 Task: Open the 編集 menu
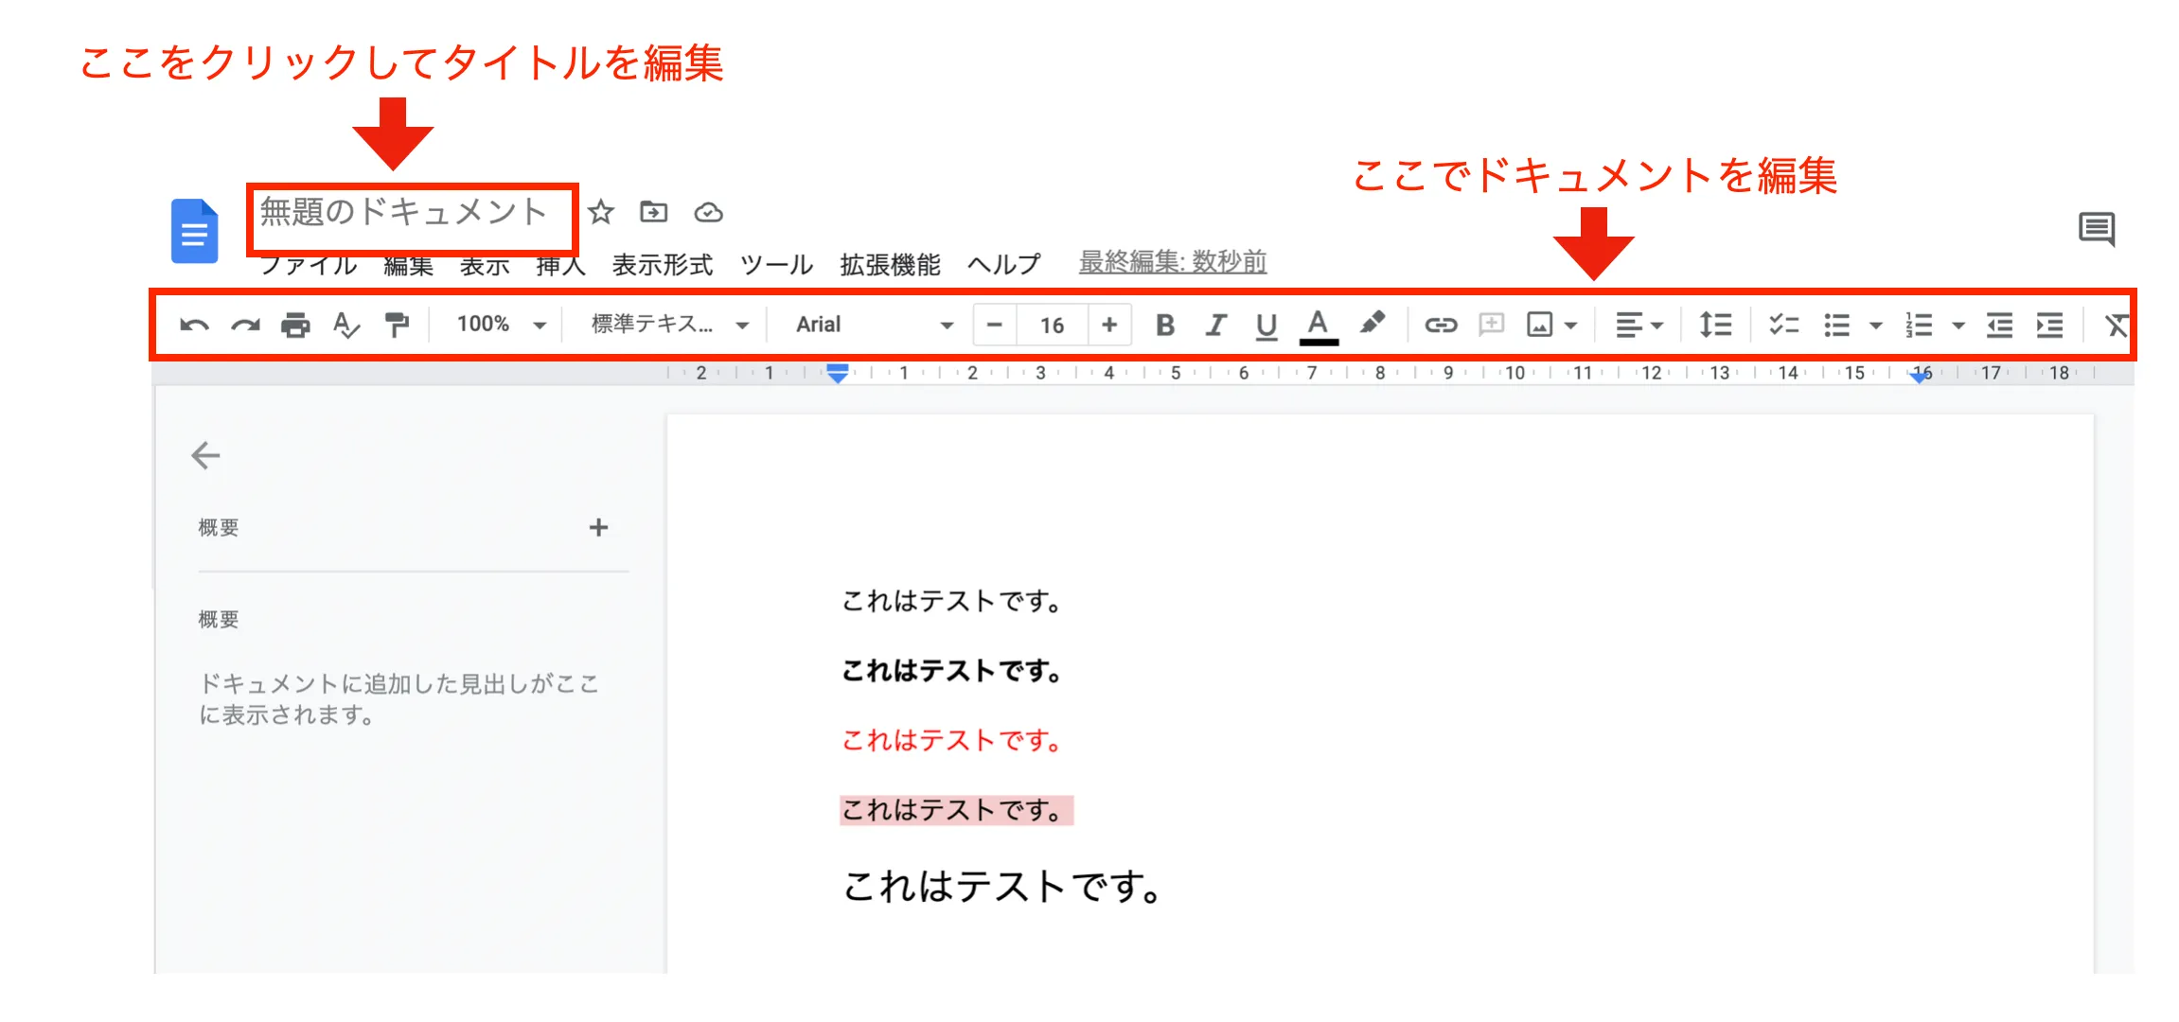pos(408,265)
